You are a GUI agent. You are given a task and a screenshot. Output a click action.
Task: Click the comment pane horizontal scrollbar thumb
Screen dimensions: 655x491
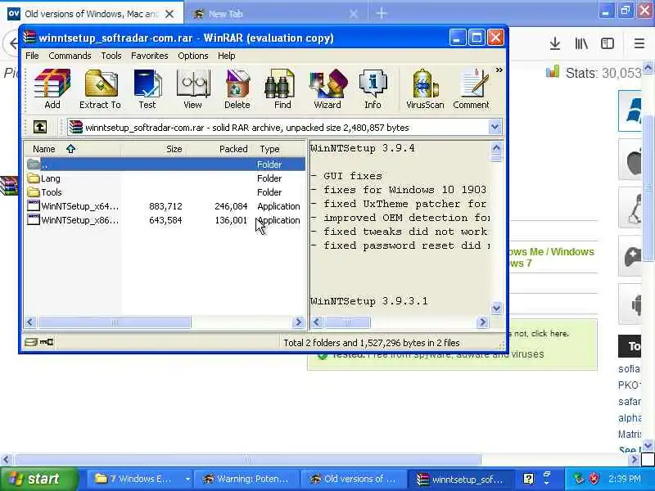click(x=346, y=322)
